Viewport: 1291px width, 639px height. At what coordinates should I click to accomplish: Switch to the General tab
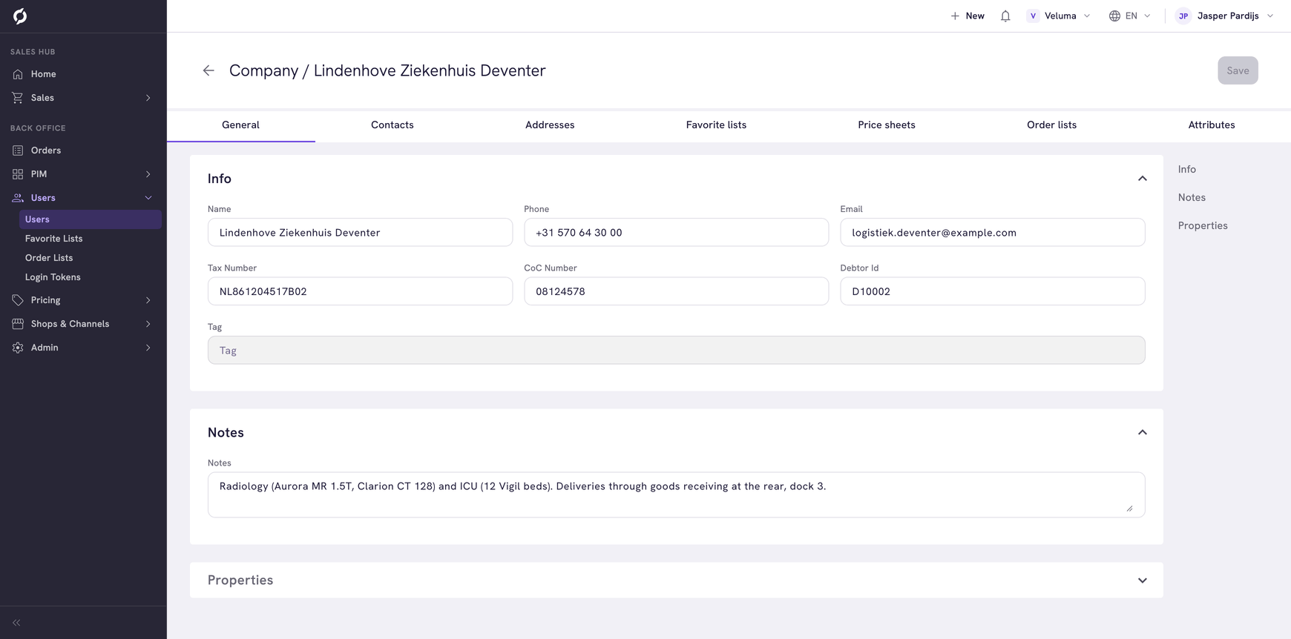(x=240, y=125)
